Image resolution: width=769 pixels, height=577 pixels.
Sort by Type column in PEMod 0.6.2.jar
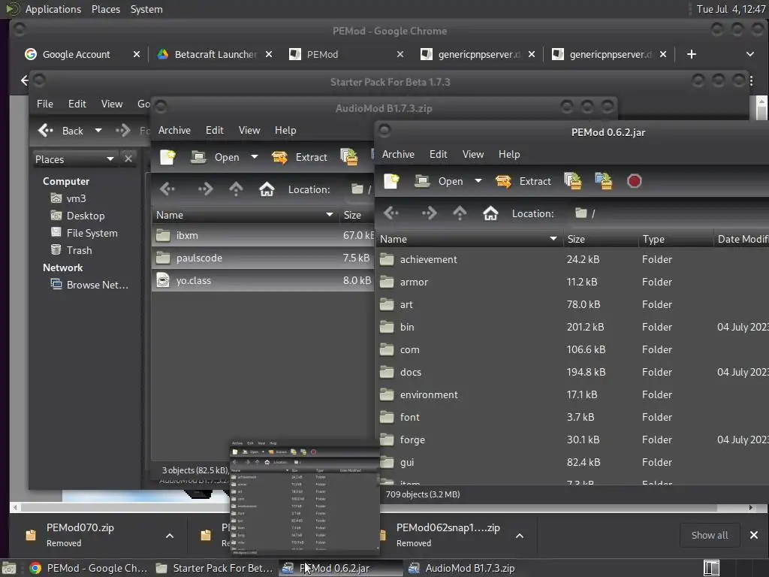pos(676,239)
